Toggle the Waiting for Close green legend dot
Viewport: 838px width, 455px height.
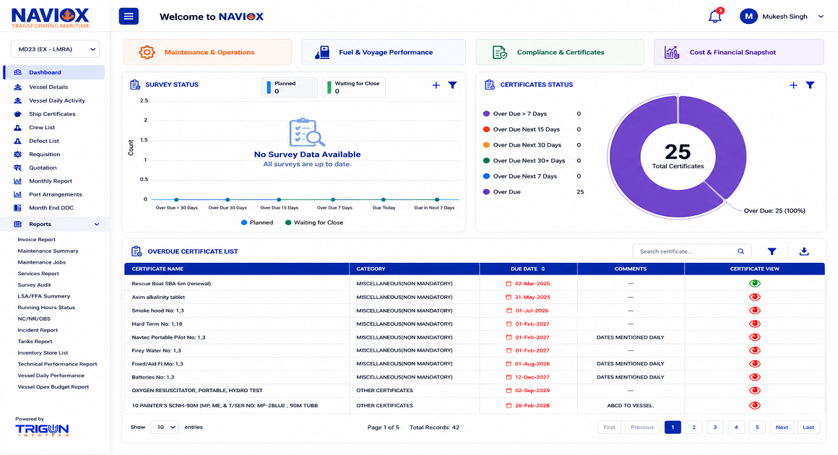288,222
